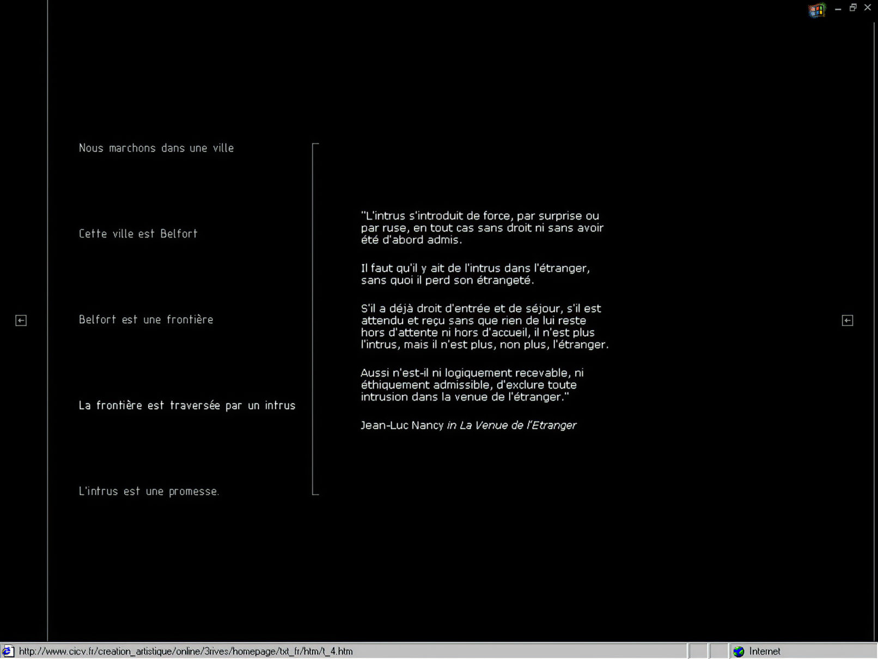Click the right-edge arrow icon
878x659 pixels.
tap(847, 321)
